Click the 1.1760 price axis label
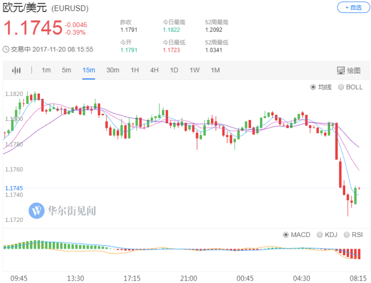This screenshot has height=283, width=371. 14,170
